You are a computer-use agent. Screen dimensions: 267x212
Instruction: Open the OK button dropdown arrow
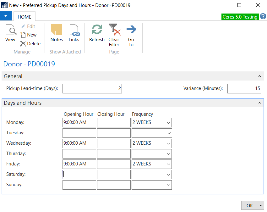(x=261, y=206)
